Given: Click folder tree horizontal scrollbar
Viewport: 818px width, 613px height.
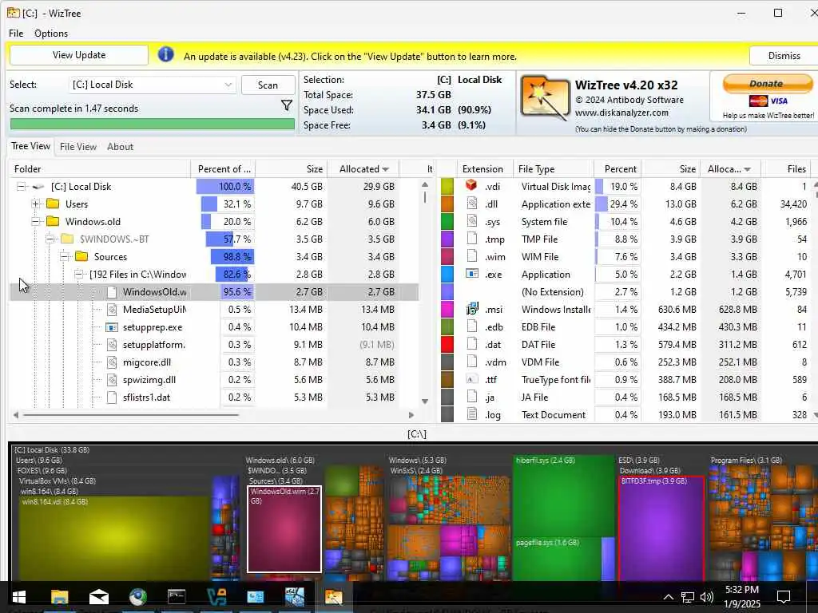Looking at the screenshot, I should [130, 415].
